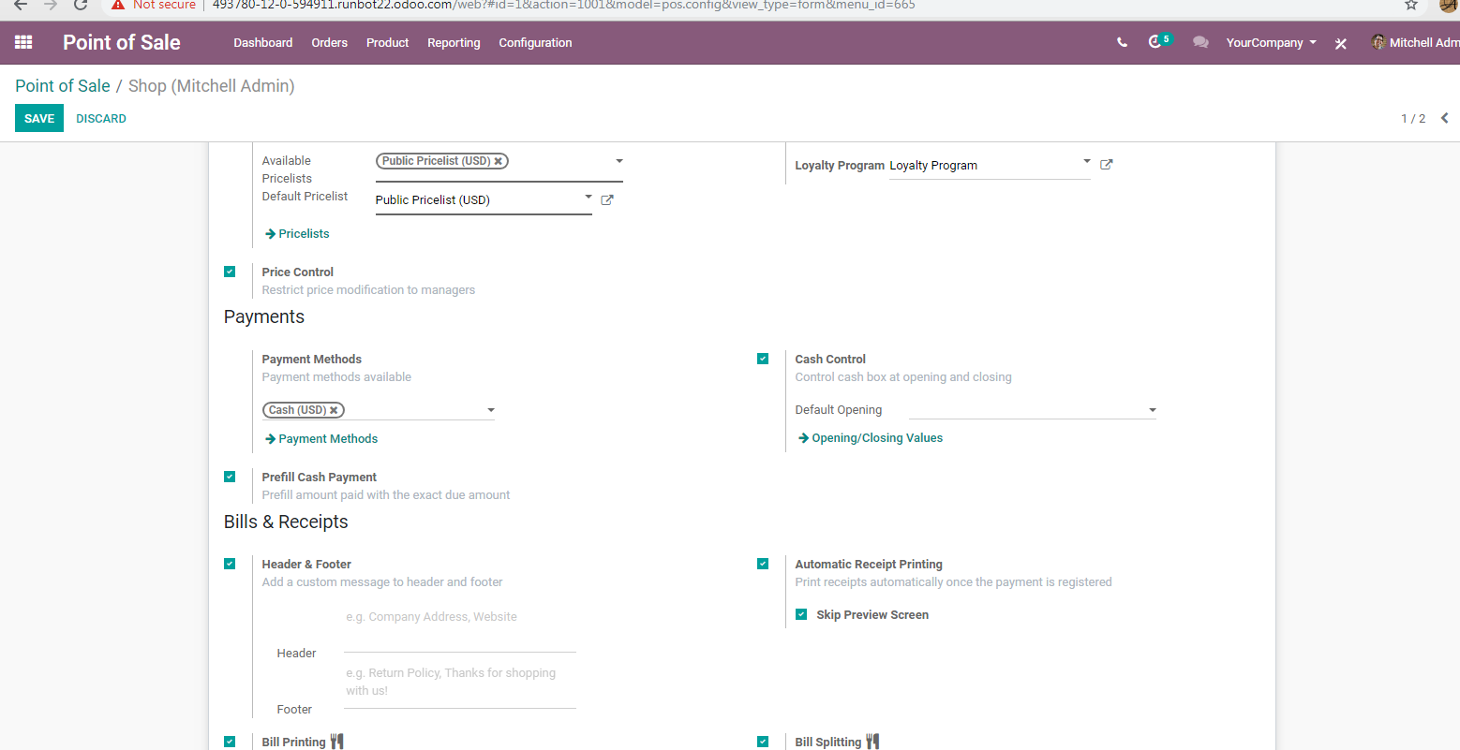Open the conversations chat bubble icon

tap(1200, 42)
